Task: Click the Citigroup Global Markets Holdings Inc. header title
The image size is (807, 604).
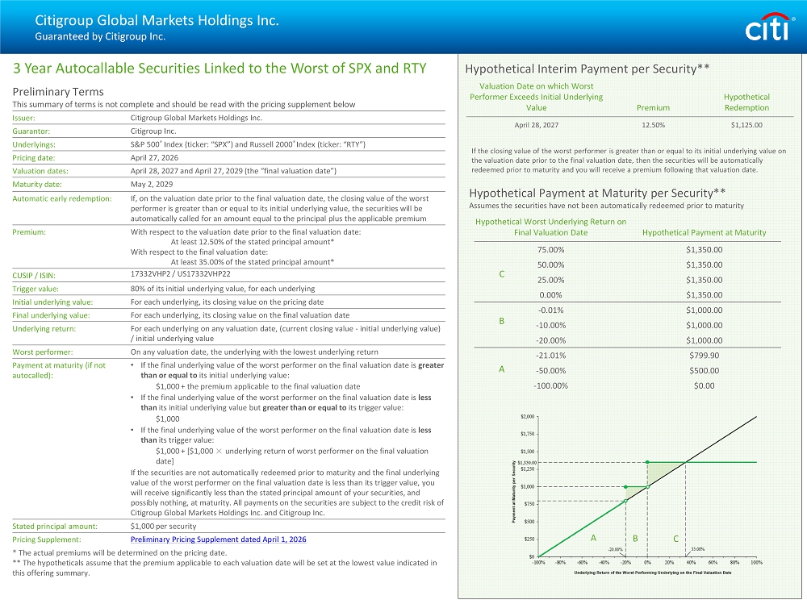Action: (157, 20)
